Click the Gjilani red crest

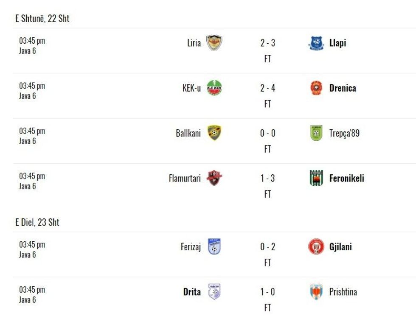click(316, 247)
